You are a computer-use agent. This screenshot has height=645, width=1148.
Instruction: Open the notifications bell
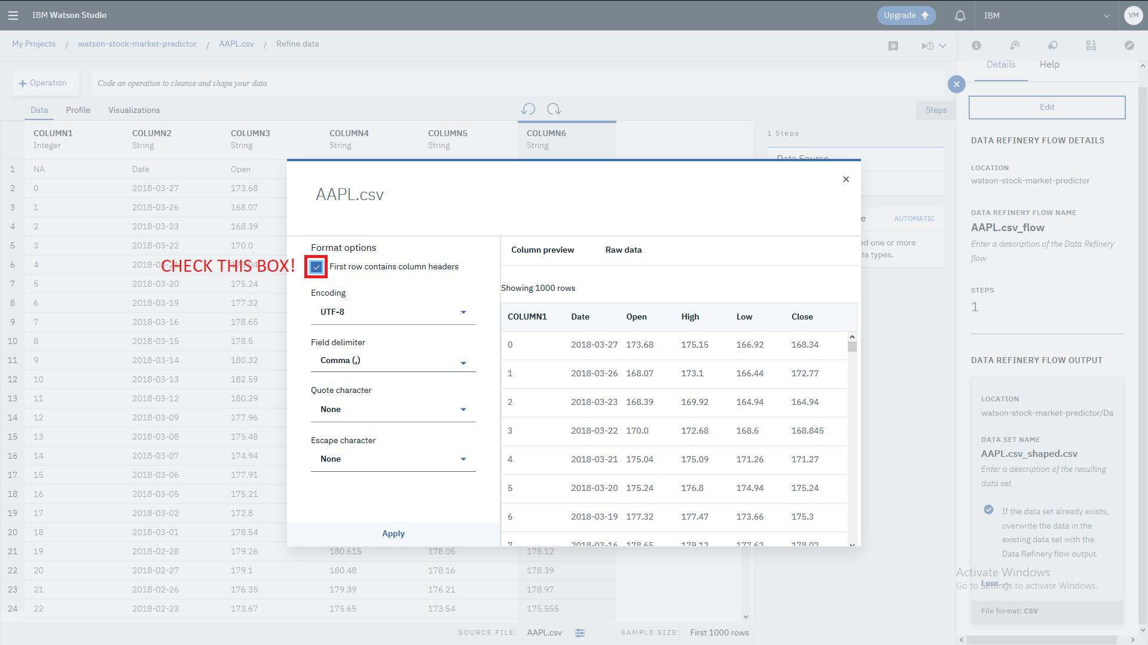(960, 16)
